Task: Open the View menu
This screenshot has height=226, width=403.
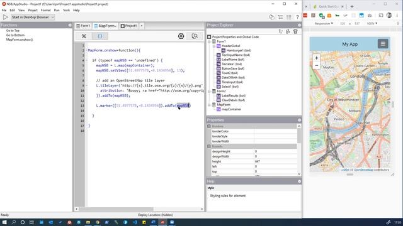Action: point(21,10)
